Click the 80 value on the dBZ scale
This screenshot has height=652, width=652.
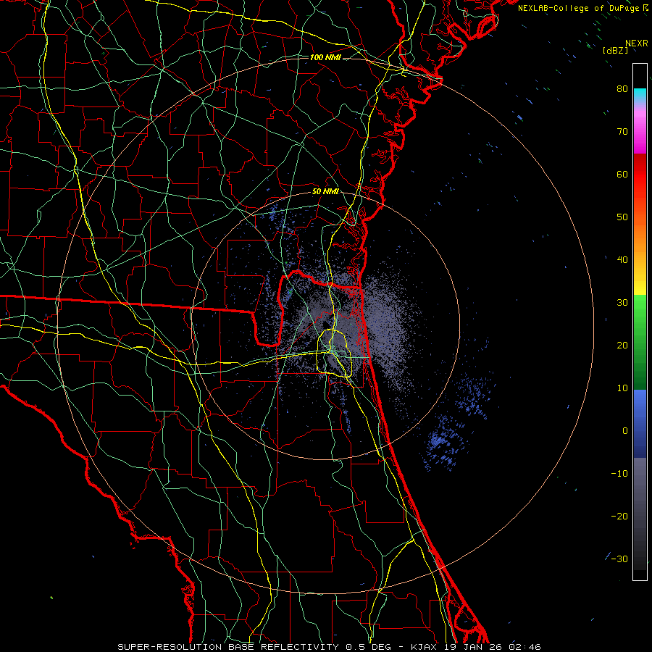point(622,89)
